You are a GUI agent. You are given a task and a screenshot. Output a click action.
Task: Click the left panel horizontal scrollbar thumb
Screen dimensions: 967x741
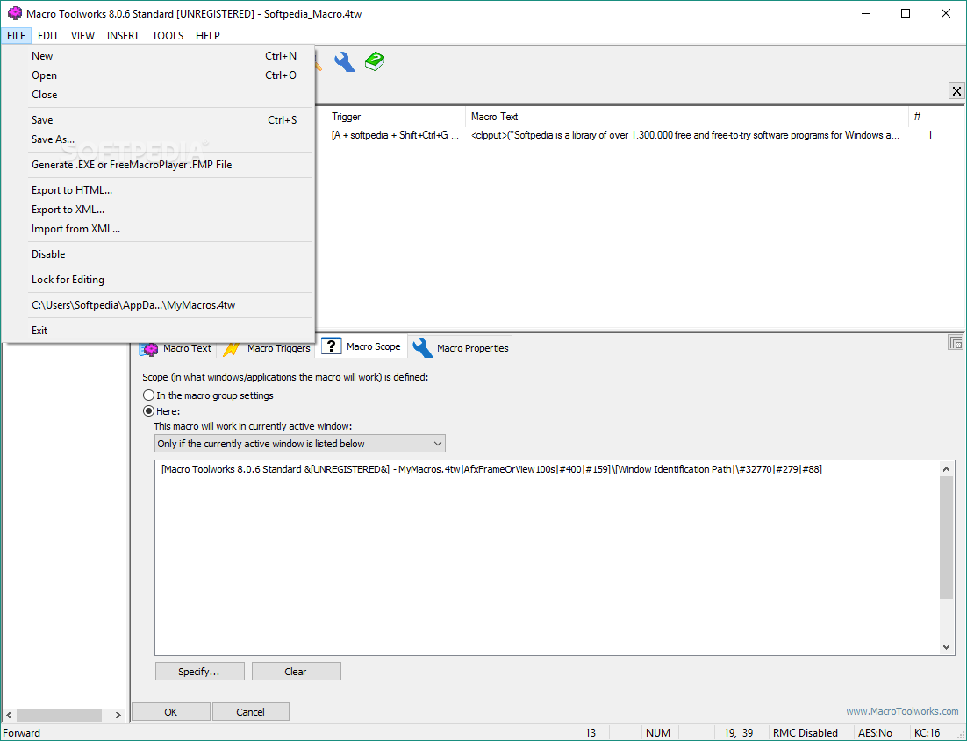(x=59, y=715)
